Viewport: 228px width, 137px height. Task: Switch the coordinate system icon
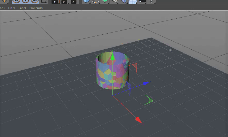point(44,1)
